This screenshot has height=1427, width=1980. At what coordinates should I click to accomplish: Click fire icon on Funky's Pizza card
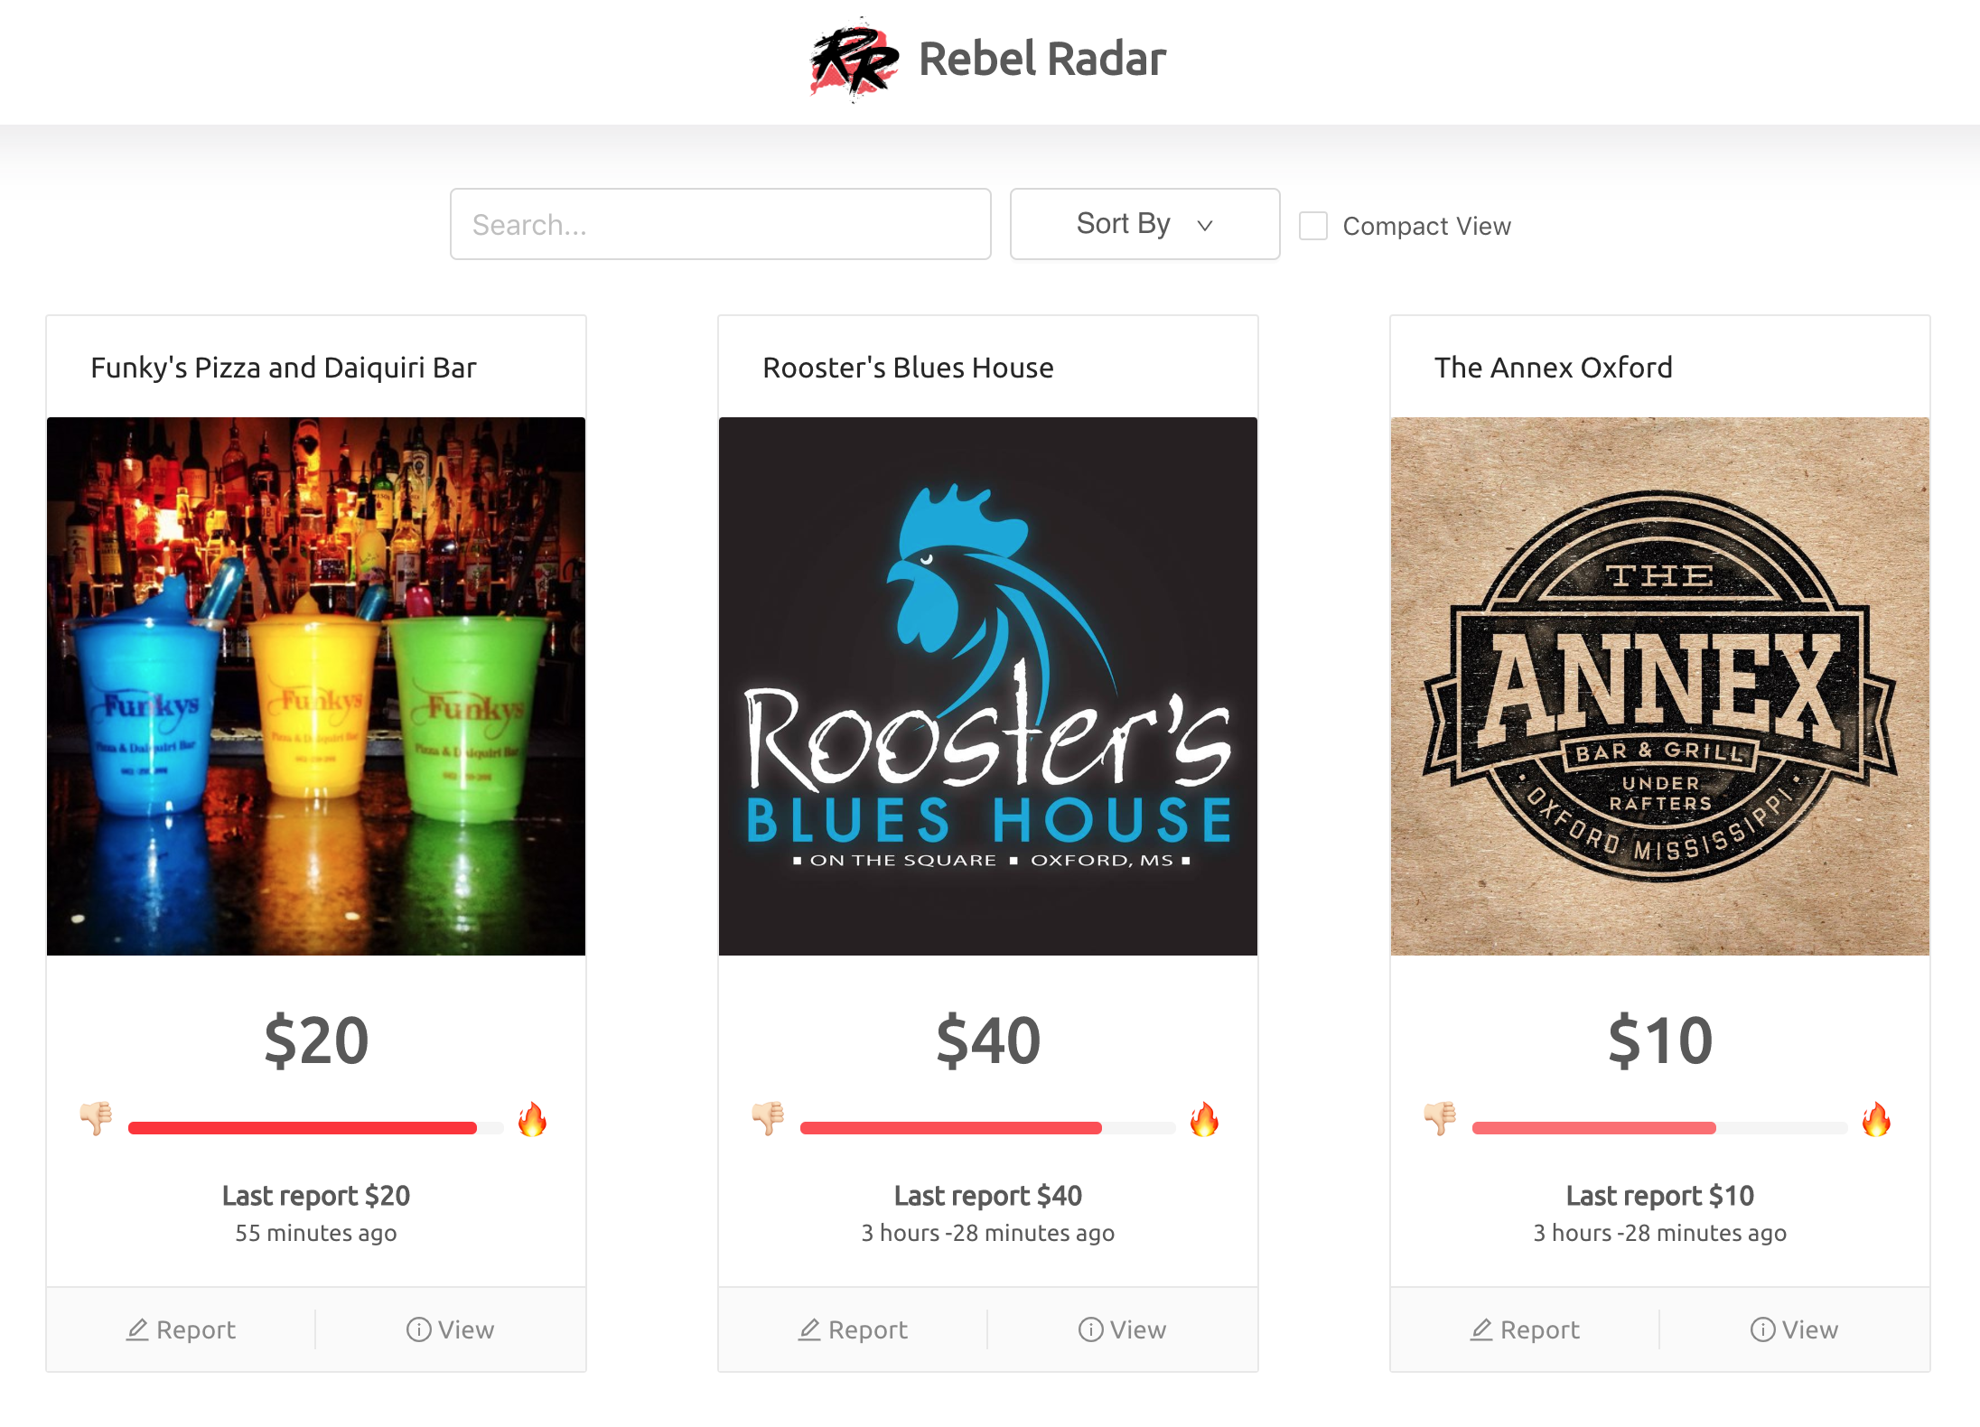(x=532, y=1119)
